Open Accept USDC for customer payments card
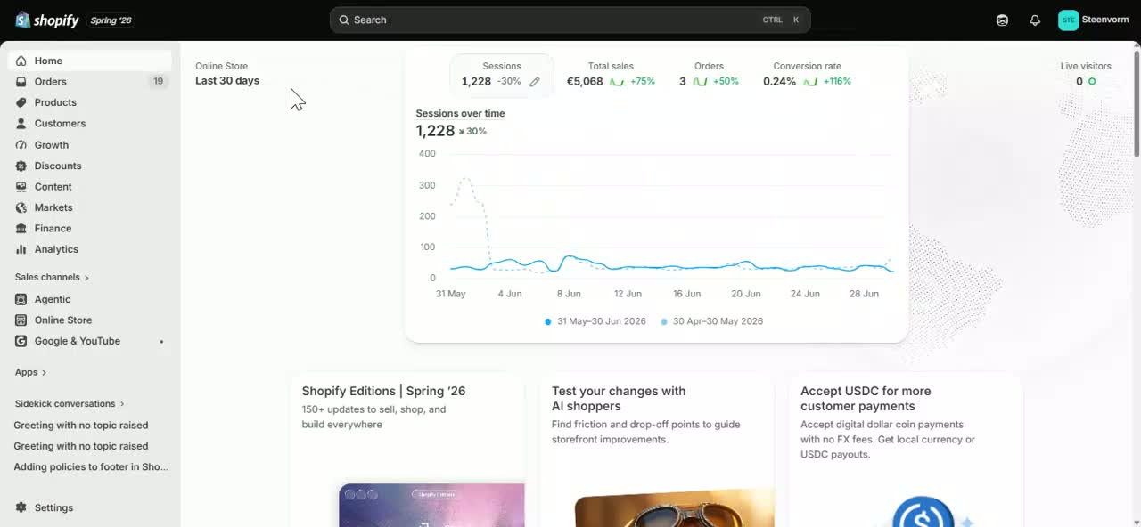This screenshot has height=527, width=1141. 906,450
